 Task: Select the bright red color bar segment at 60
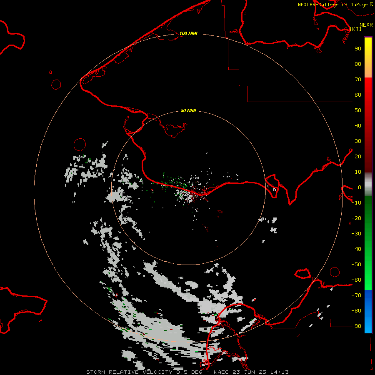click(368, 95)
